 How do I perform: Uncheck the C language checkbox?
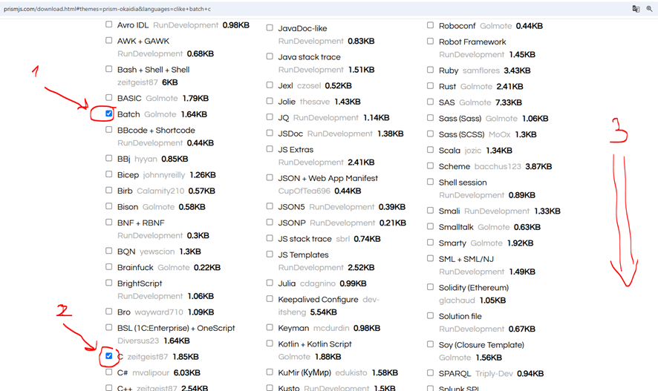(x=109, y=356)
